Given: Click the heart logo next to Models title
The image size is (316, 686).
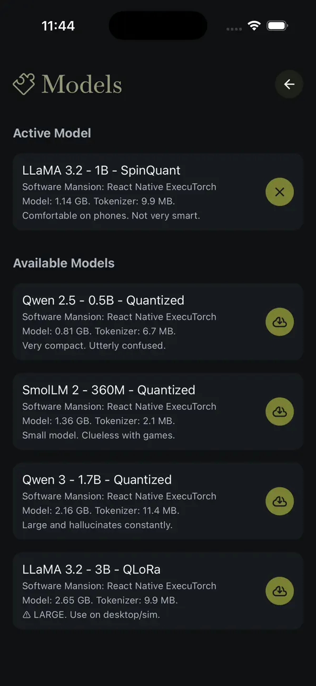Looking at the screenshot, I should (x=24, y=83).
